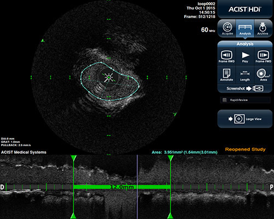
Task: Open the Acquire mode
Action: point(227,28)
